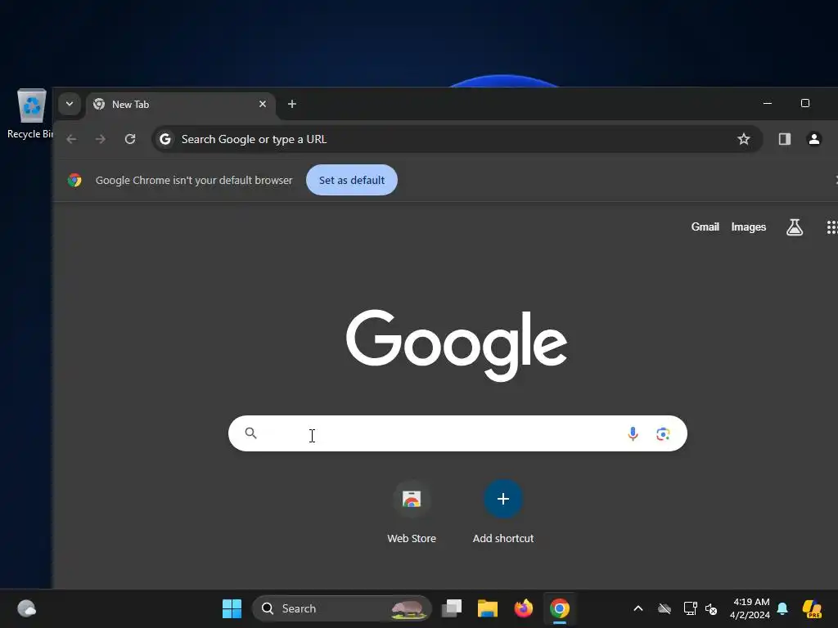Image resolution: width=838 pixels, height=628 pixels.
Task: Close the New Tab tab
Action: tap(263, 104)
